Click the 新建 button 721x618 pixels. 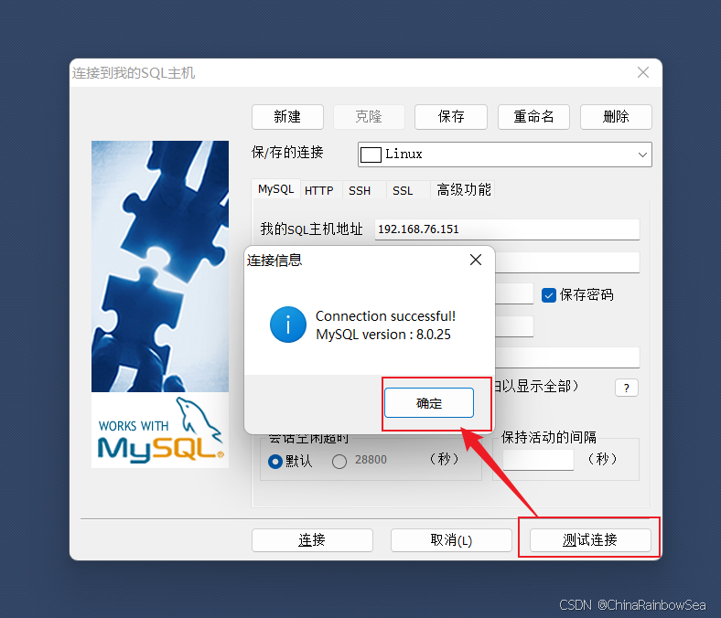[287, 117]
